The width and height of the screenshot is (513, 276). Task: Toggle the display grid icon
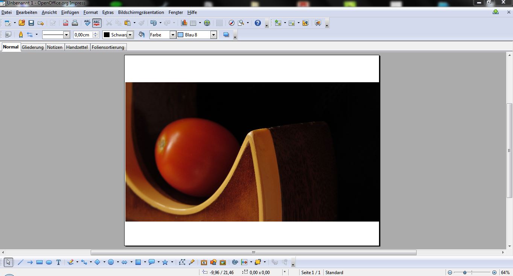(x=219, y=23)
